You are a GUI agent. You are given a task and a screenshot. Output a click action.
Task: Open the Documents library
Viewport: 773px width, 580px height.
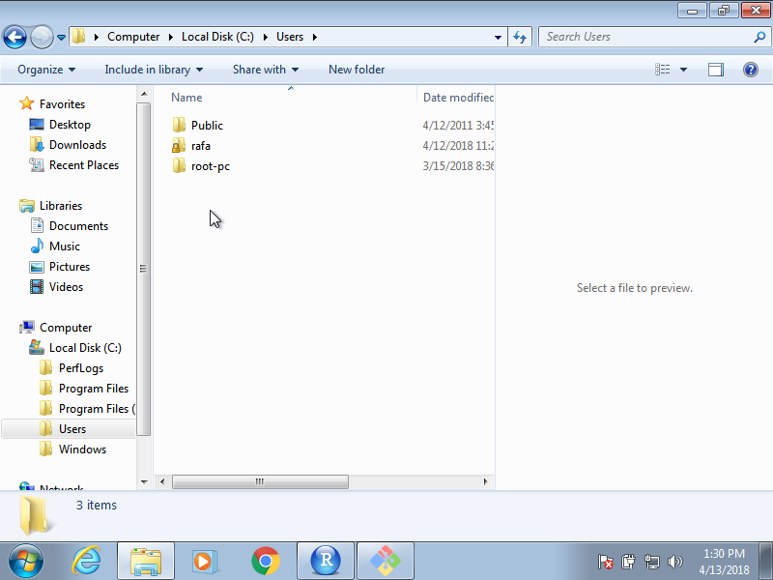(x=78, y=226)
